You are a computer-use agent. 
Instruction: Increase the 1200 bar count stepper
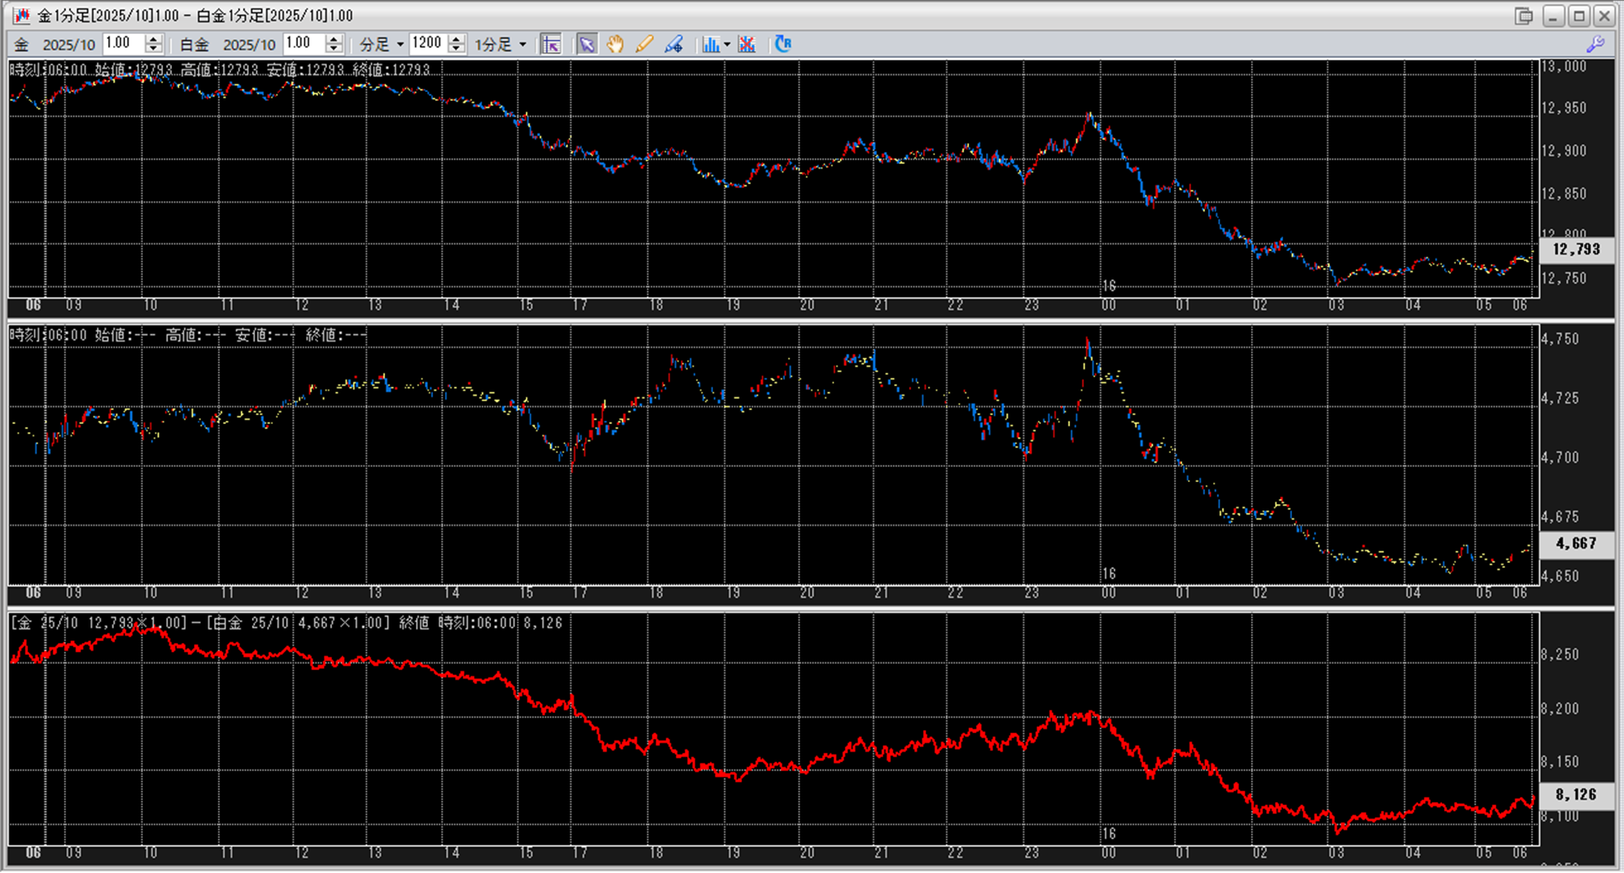click(x=456, y=40)
